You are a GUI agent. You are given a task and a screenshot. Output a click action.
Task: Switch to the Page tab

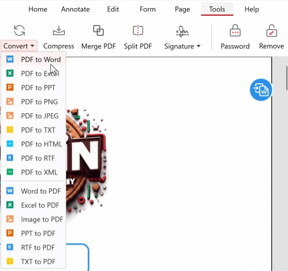point(182,9)
